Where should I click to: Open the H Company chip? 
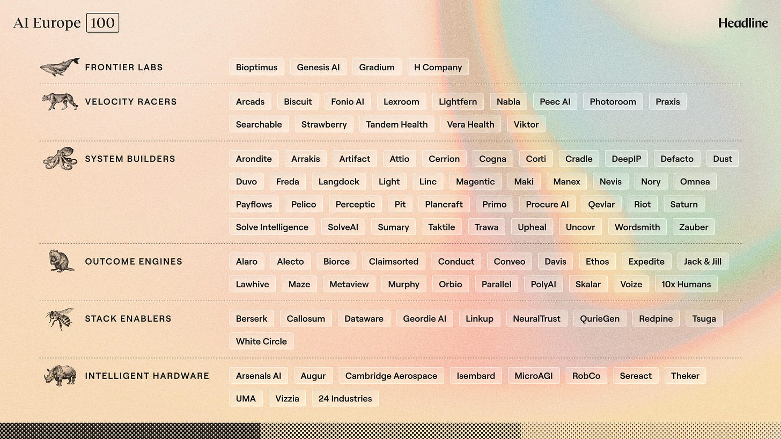[438, 67]
